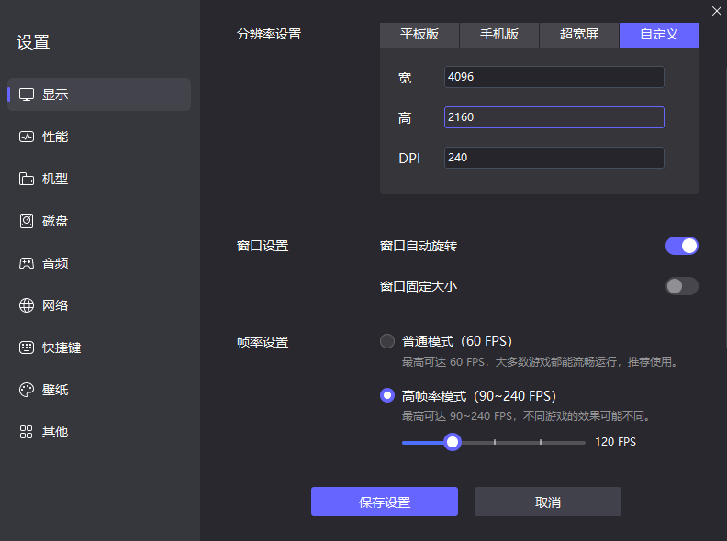The height and width of the screenshot is (541, 727).
Task: Click the 显示 monitor icon in sidebar
Action: pos(27,94)
